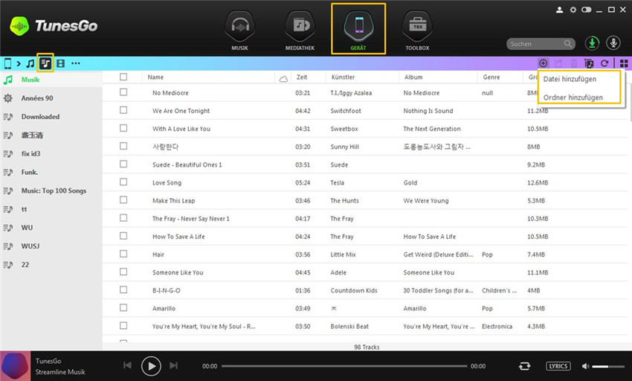This screenshot has height=381, width=632.
Task: Open the user account icon
Action: 559,10
